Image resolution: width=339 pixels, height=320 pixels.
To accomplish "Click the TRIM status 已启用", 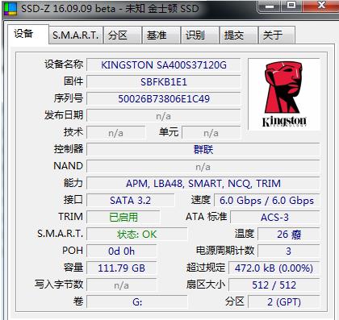I will point(123,218).
